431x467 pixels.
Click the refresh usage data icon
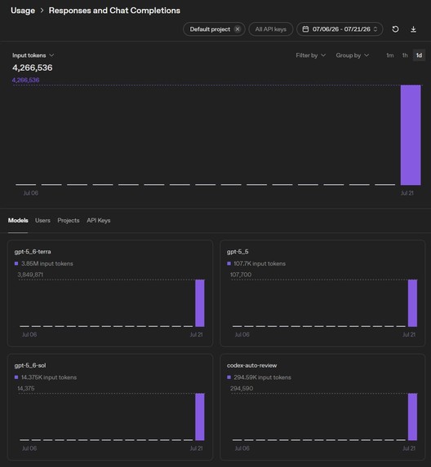coord(395,29)
